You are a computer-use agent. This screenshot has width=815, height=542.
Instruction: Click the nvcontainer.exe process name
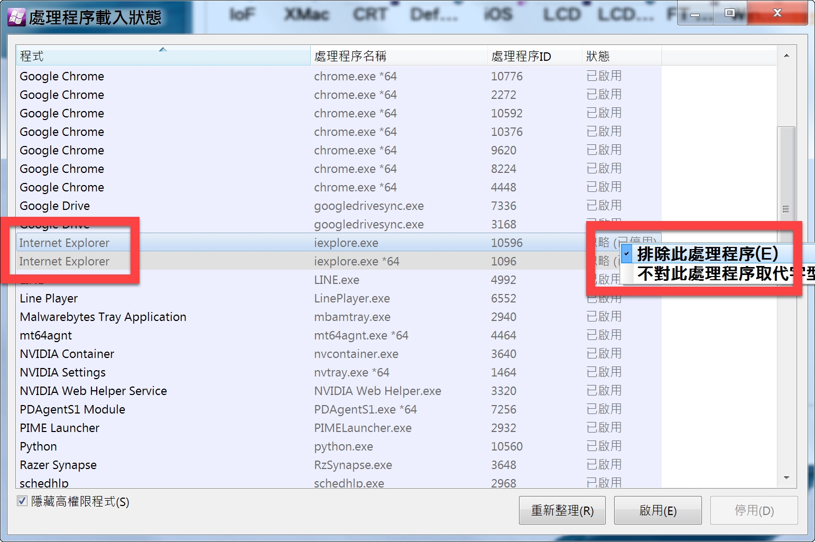tap(356, 354)
